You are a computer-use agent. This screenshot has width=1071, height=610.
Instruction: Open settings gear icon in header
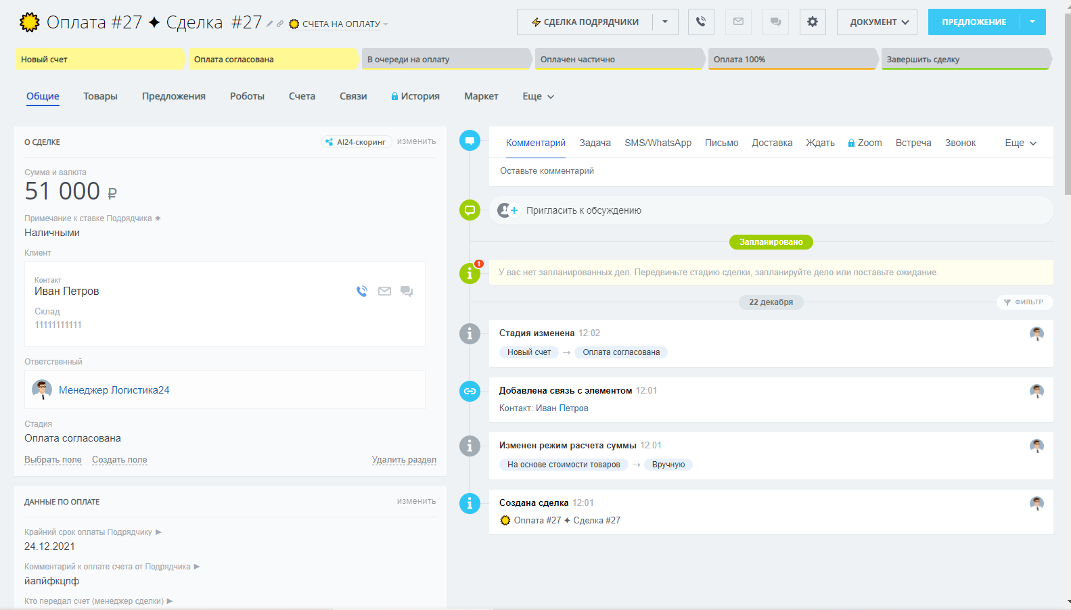[x=812, y=22]
